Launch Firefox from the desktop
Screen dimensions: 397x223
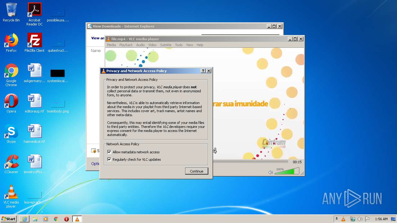click(x=11, y=43)
